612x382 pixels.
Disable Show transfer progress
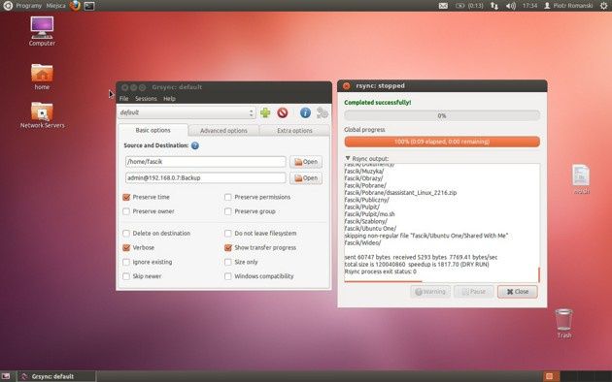228,247
